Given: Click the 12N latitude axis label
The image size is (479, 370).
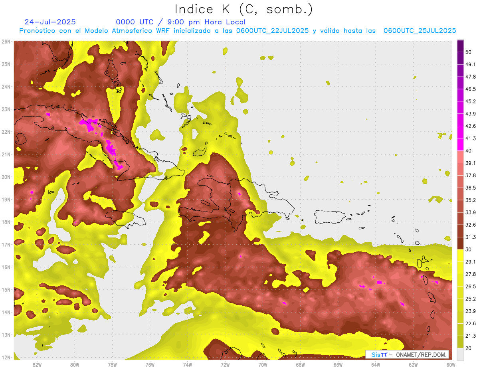Looking at the screenshot, I should pyautogui.click(x=6, y=357).
